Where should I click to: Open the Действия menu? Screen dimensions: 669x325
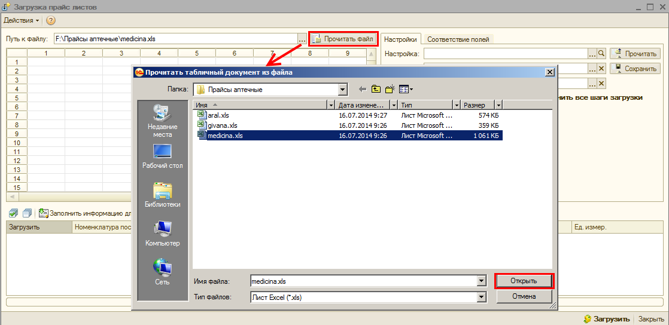22,20
